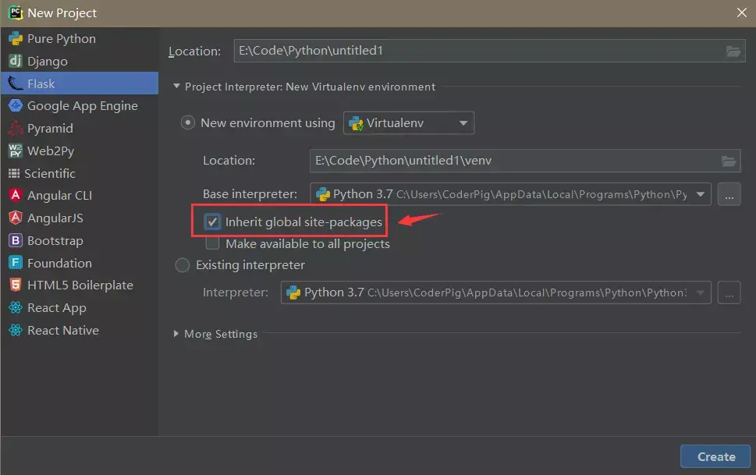
Task: Click the Google App Engine label
Action: click(x=83, y=106)
